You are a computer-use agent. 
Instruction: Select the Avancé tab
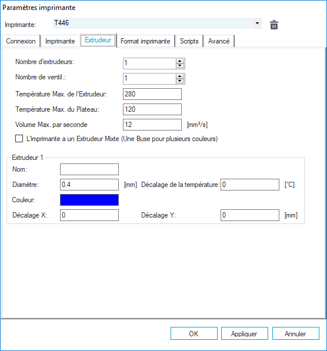pyautogui.click(x=219, y=41)
